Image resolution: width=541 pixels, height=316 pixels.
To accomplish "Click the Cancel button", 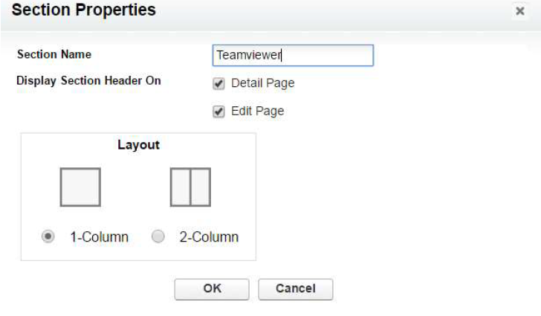I will (296, 289).
